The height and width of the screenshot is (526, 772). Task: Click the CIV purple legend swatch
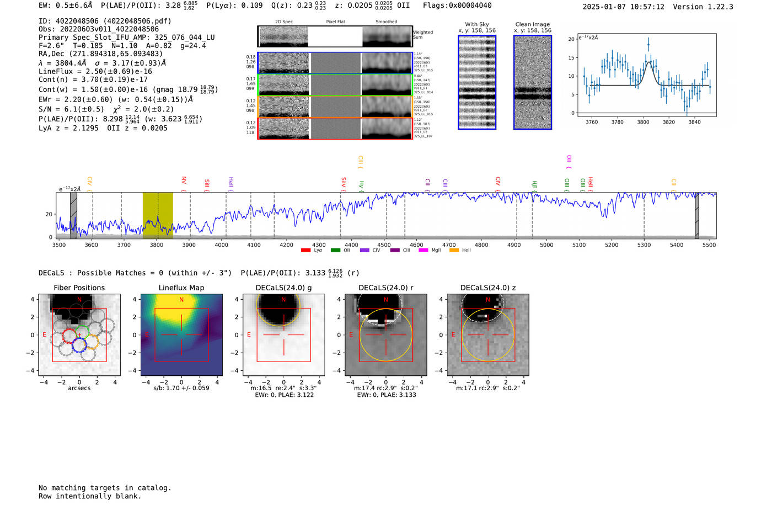[x=364, y=250]
